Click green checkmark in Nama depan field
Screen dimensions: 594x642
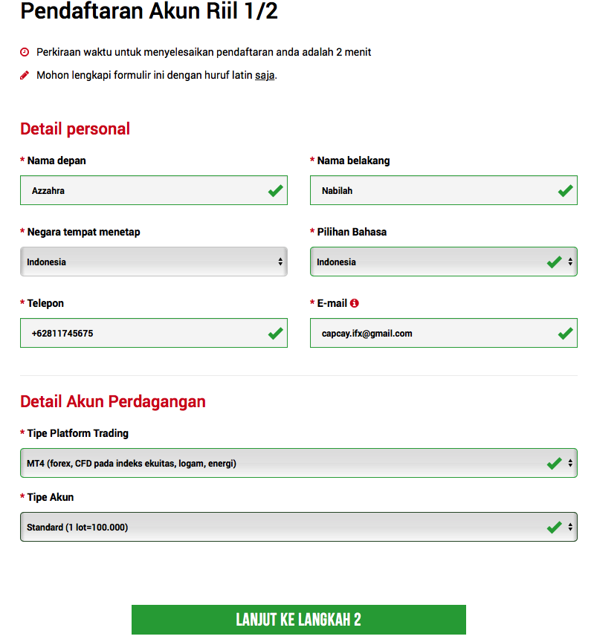coord(276,191)
